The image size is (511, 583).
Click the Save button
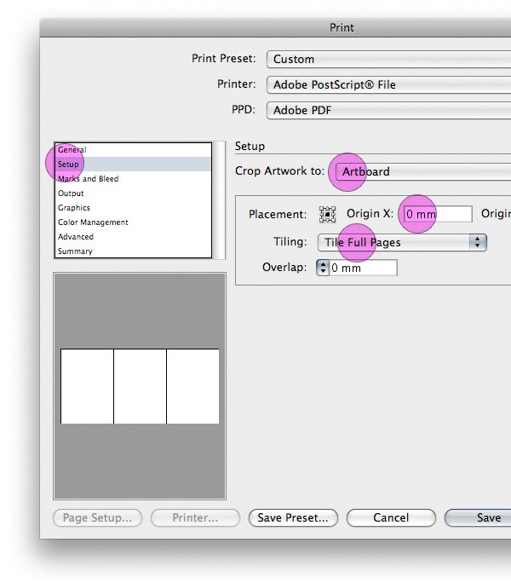483,517
